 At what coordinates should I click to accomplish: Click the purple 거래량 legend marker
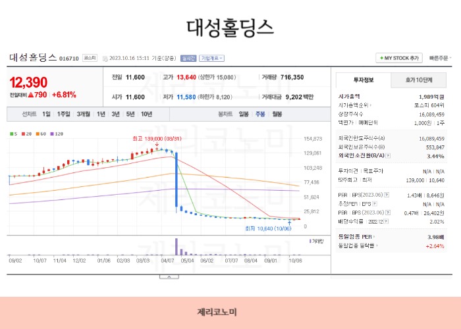click(310, 241)
